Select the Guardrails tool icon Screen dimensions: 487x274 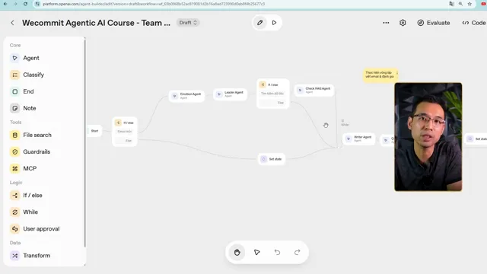click(x=14, y=152)
